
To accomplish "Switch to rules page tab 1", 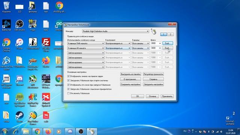I will [163, 34].
